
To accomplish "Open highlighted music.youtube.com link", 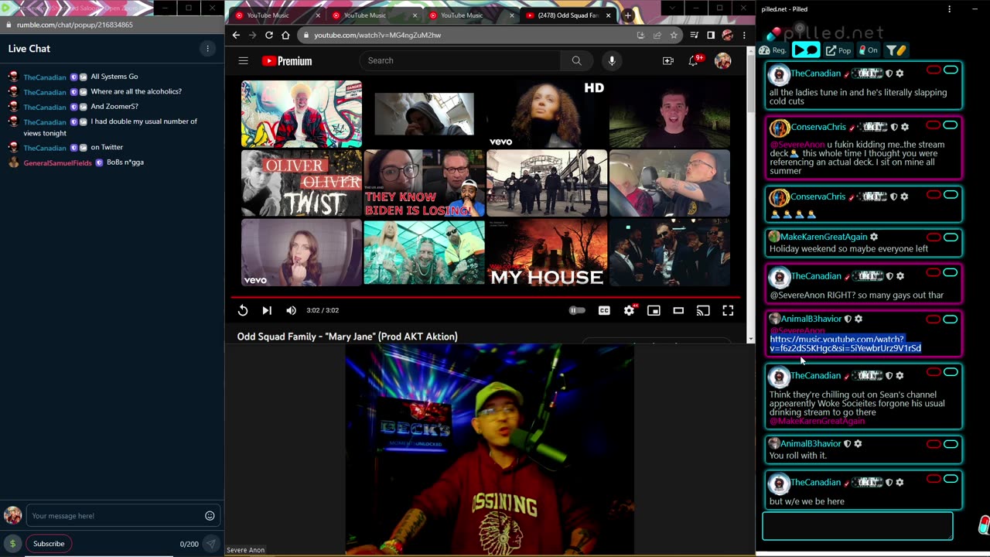I will point(845,343).
